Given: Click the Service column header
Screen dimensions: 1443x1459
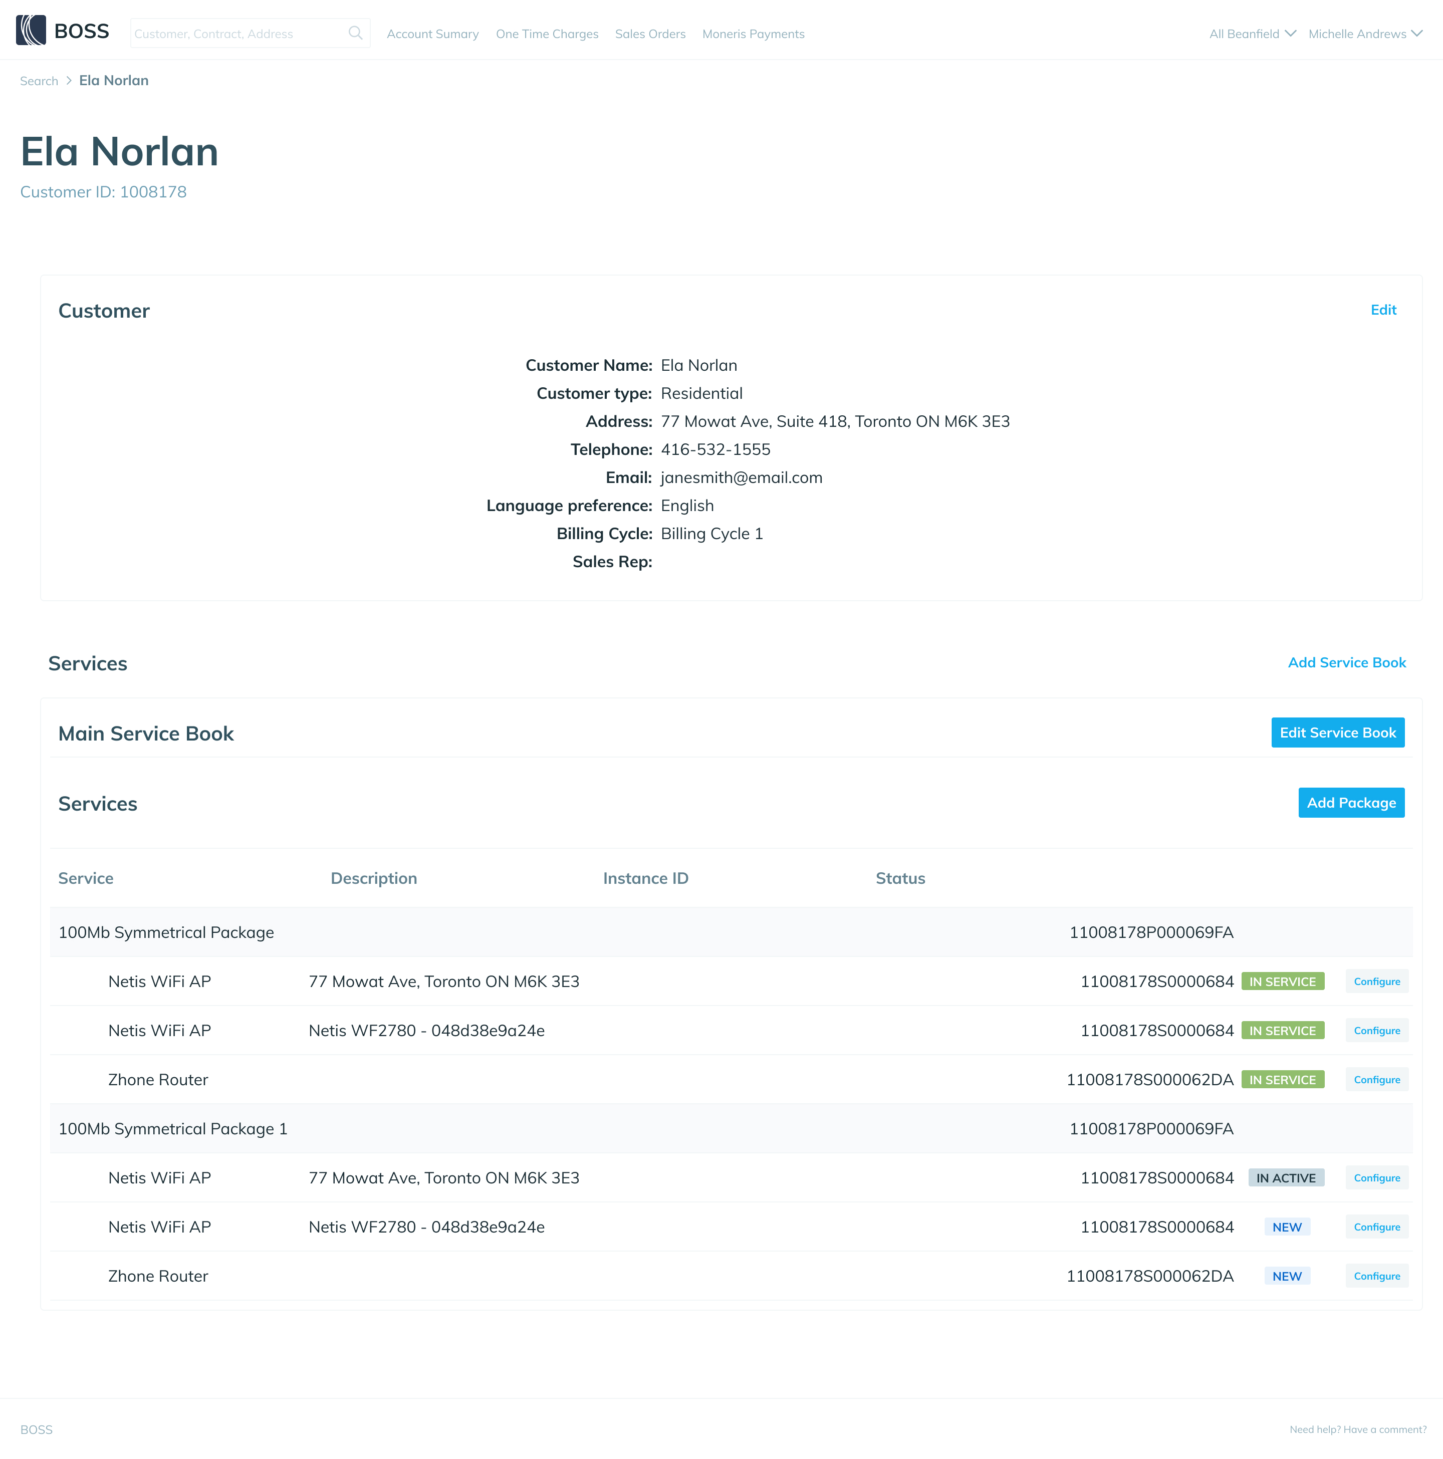Looking at the screenshot, I should coord(86,878).
